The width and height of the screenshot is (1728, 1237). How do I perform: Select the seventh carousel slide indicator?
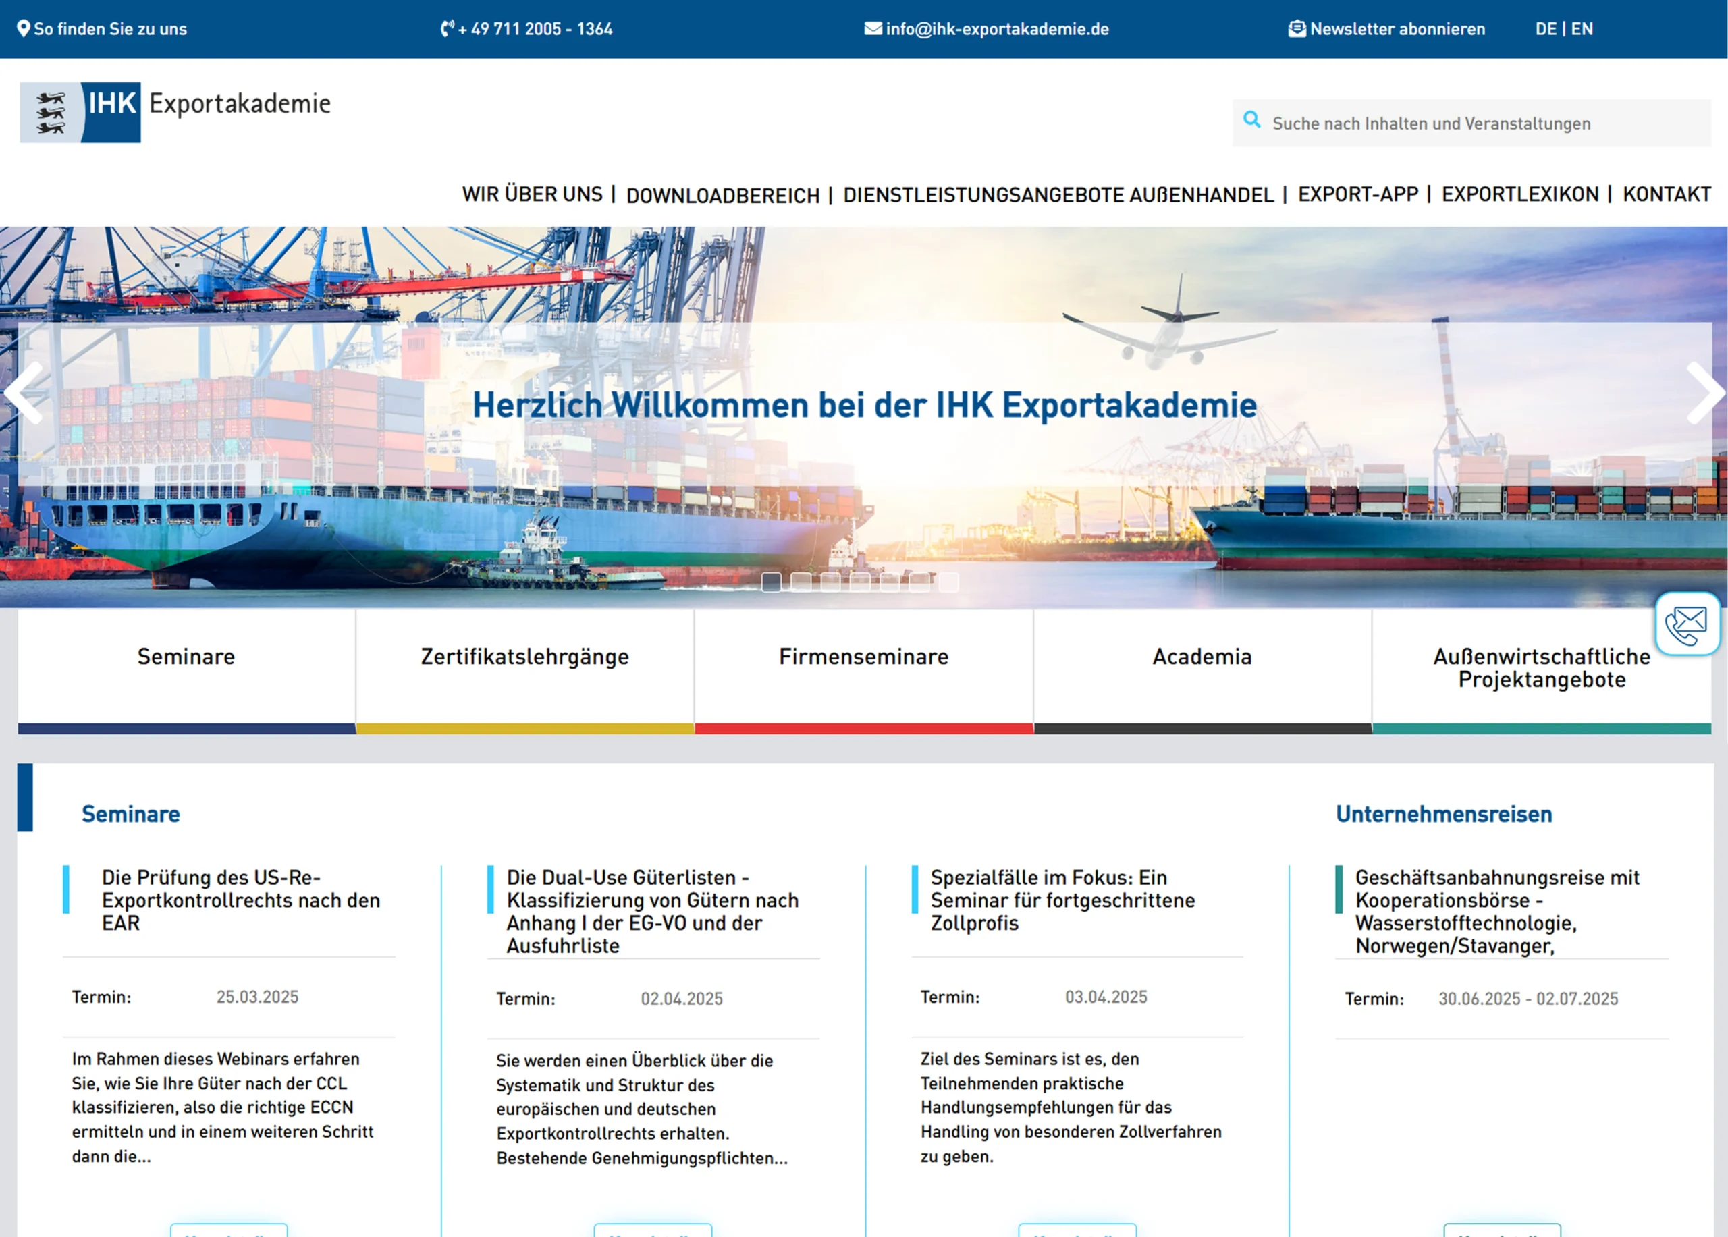click(x=949, y=582)
